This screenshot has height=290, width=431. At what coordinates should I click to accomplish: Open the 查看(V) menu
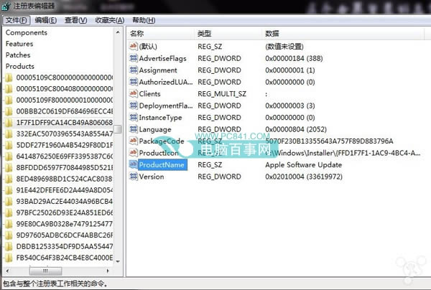75,20
